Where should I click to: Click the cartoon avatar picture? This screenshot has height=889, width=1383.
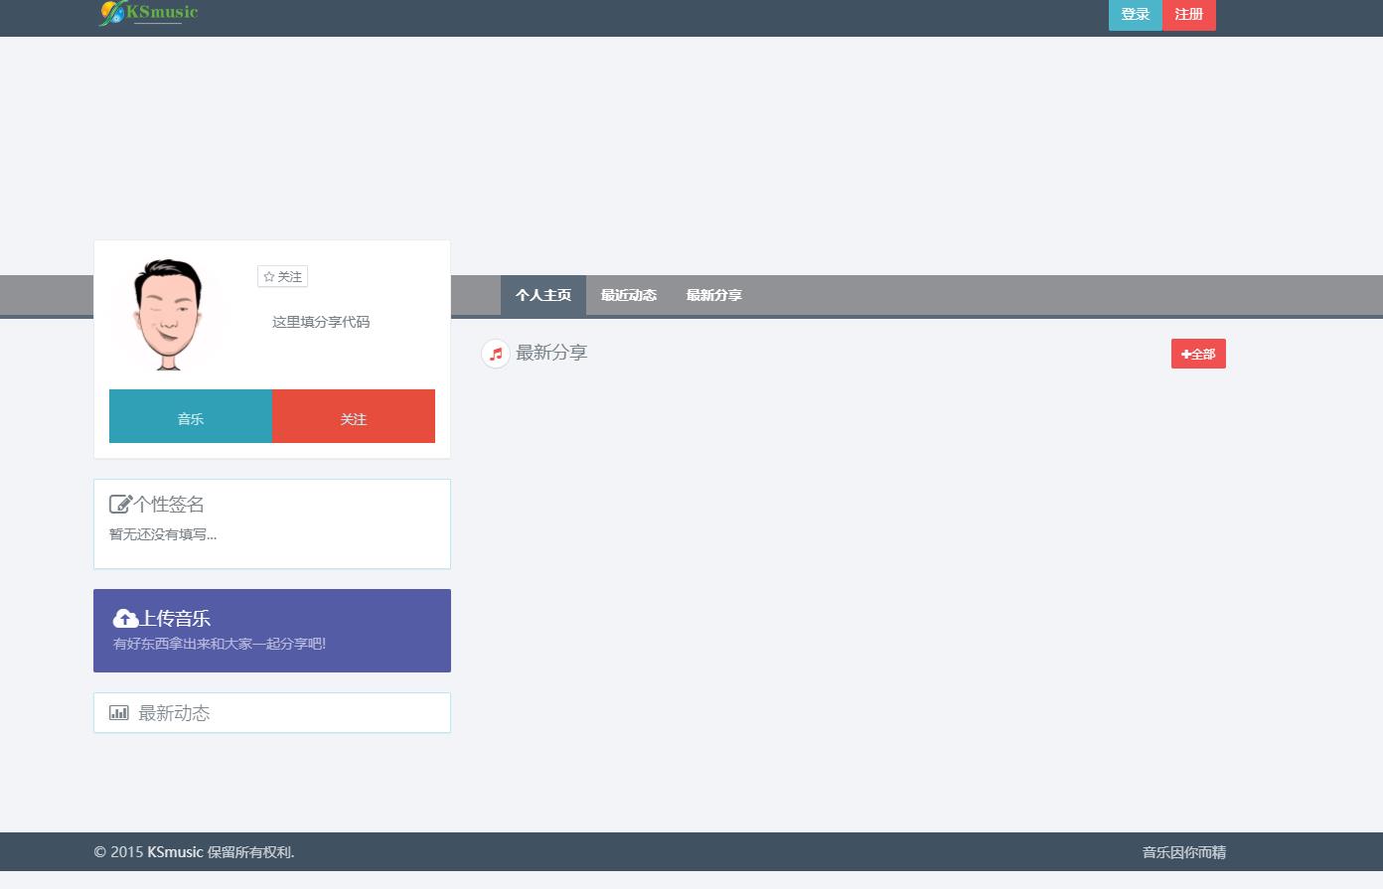click(x=169, y=315)
